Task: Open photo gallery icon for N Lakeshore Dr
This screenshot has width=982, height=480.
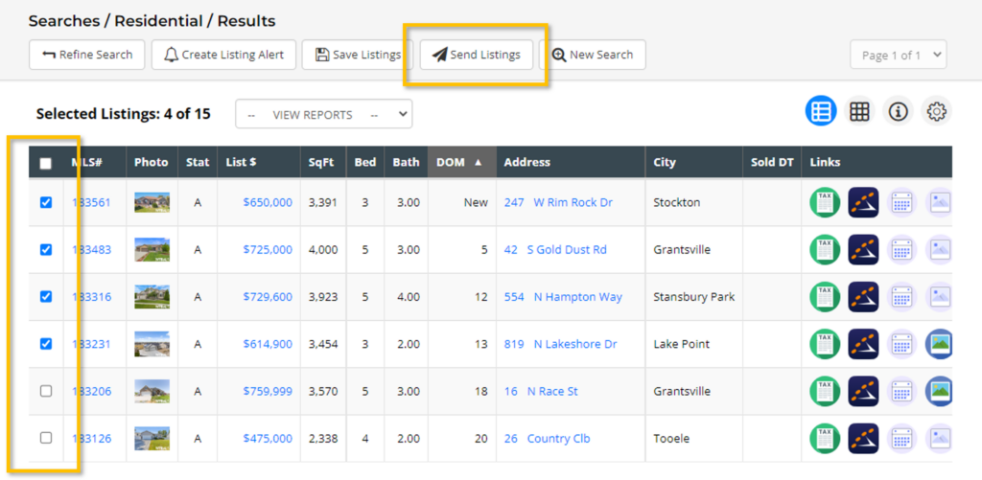Action: [939, 344]
